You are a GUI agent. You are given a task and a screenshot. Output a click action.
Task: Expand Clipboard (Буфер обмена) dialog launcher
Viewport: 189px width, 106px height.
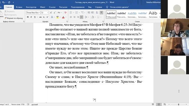click(24, 21)
